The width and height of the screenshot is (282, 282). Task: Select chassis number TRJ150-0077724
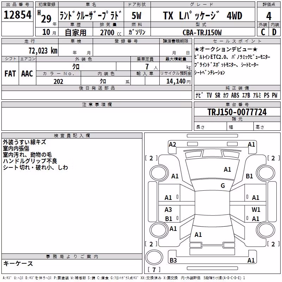(237, 112)
